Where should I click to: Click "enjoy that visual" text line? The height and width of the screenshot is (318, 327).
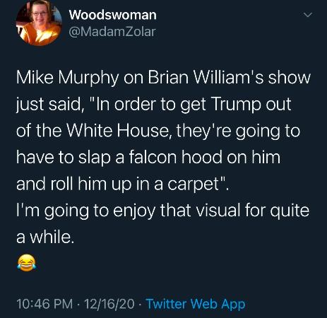pyautogui.click(x=177, y=211)
